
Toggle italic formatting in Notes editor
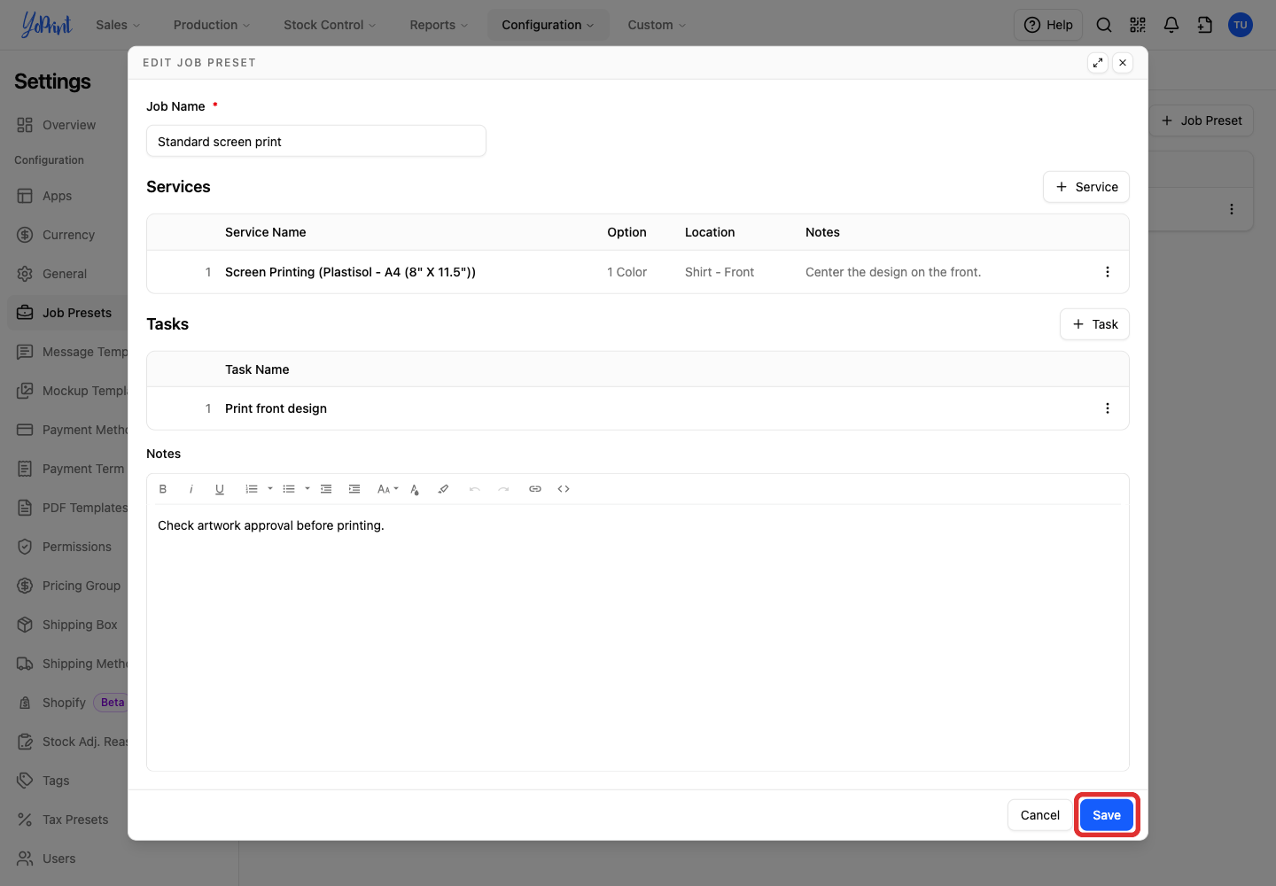[x=191, y=489]
